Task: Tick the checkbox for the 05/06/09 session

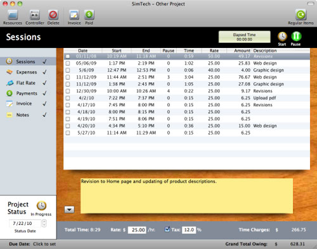Action: pos(68,63)
